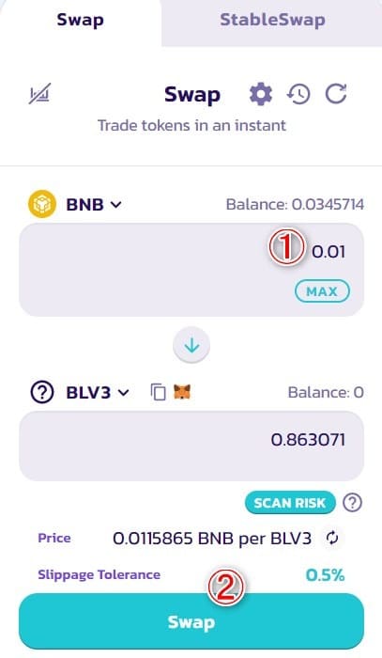The height and width of the screenshot is (658, 382).
Task: Switch token direction with down arrow
Action: pos(191,345)
